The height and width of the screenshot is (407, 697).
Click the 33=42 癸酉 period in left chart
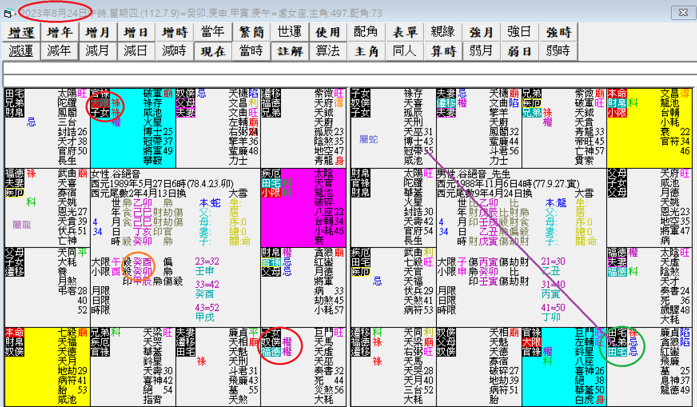pyautogui.click(x=207, y=289)
